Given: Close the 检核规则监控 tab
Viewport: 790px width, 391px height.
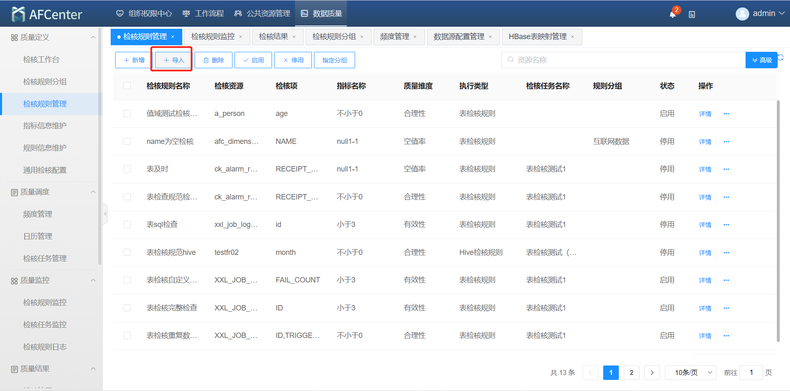Looking at the screenshot, I should tap(241, 37).
